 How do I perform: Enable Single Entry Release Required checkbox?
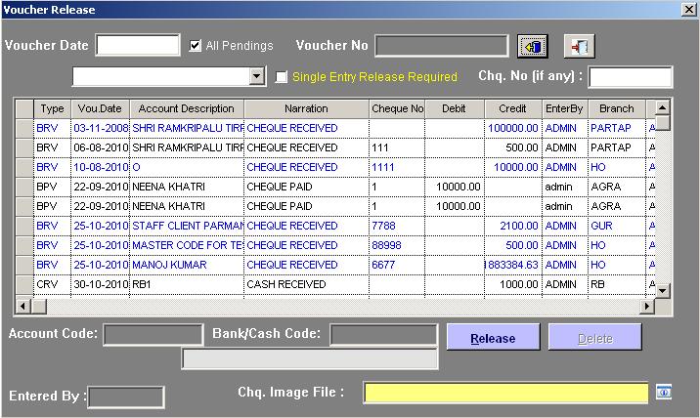pyautogui.click(x=282, y=77)
